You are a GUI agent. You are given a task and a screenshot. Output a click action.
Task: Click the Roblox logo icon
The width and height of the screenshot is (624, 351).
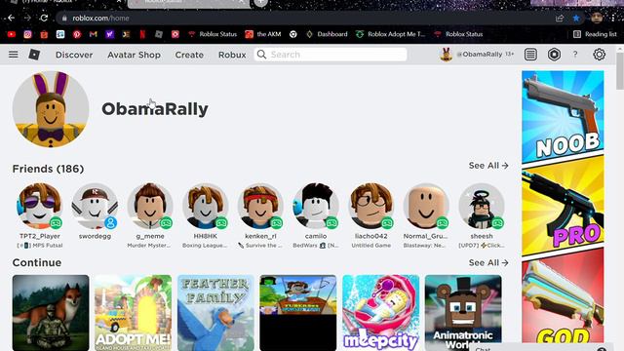pyautogui.click(x=34, y=55)
